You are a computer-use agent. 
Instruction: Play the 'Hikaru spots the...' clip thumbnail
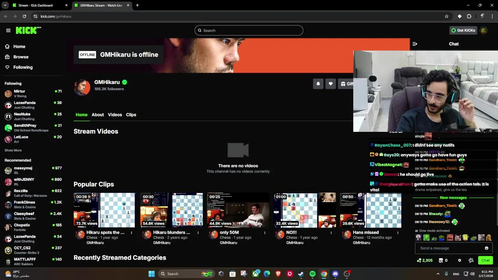(104, 210)
